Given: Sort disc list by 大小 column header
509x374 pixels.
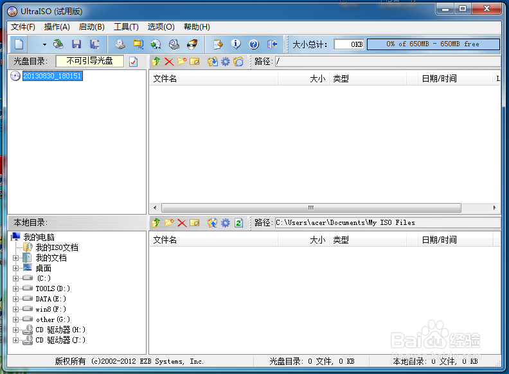Looking at the screenshot, I should [304, 78].
